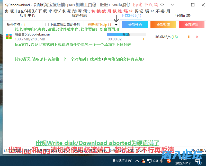Enable shutdown after download completes

point(47,24)
